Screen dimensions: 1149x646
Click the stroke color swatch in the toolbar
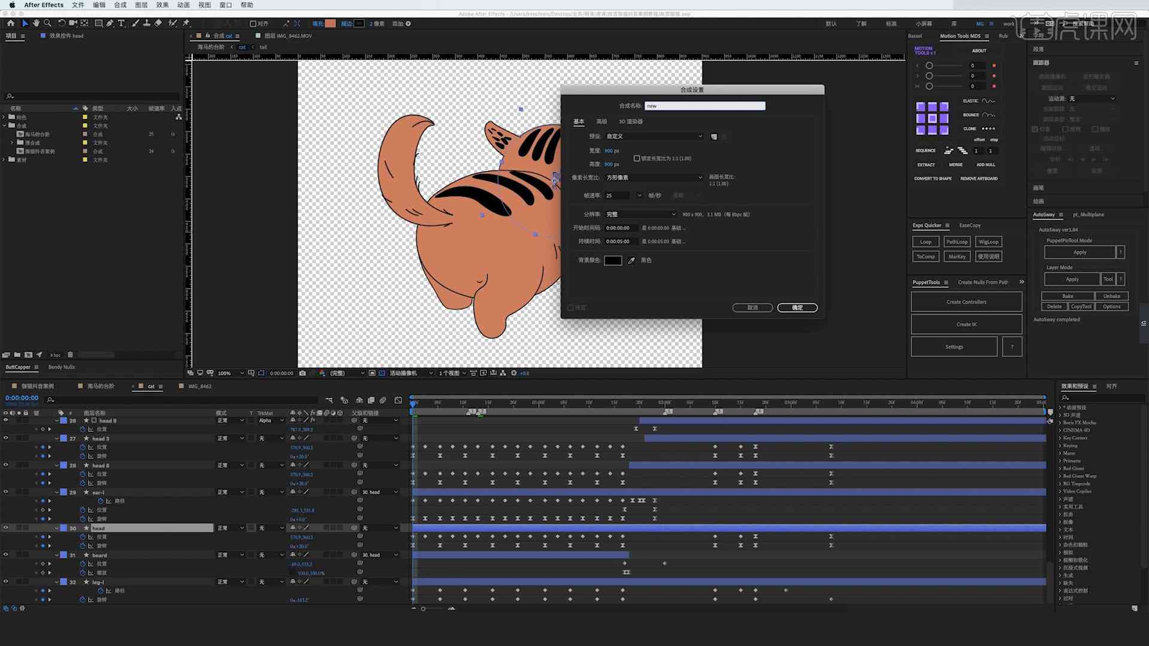tap(359, 23)
